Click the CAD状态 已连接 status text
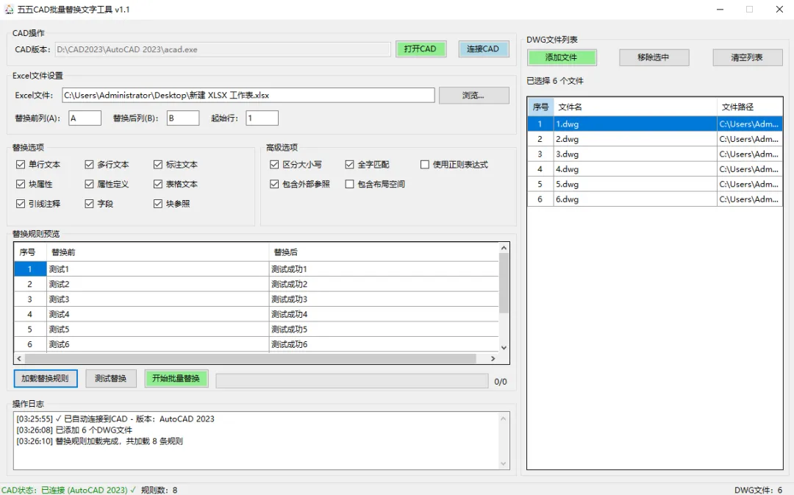Viewport: 794px width, 495px height. pyautogui.click(x=68, y=490)
